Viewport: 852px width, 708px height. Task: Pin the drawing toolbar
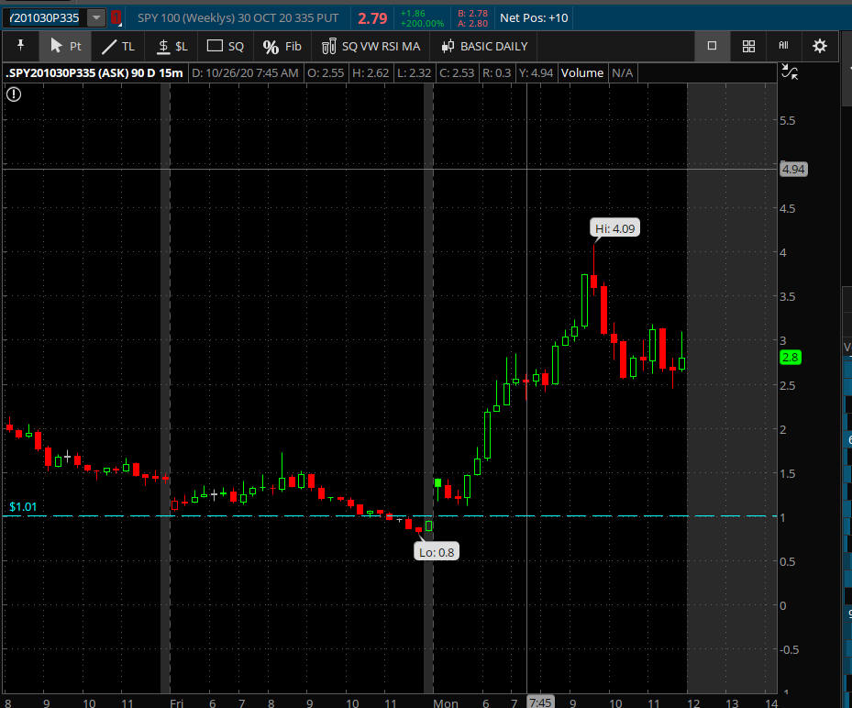coord(20,46)
